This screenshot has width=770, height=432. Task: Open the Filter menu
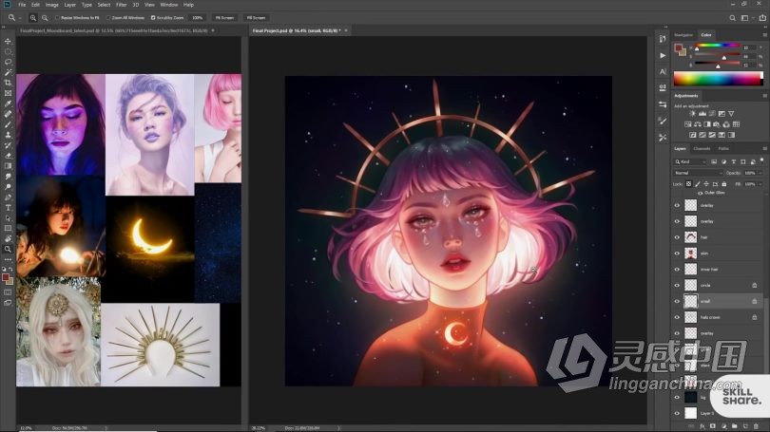pyautogui.click(x=122, y=5)
